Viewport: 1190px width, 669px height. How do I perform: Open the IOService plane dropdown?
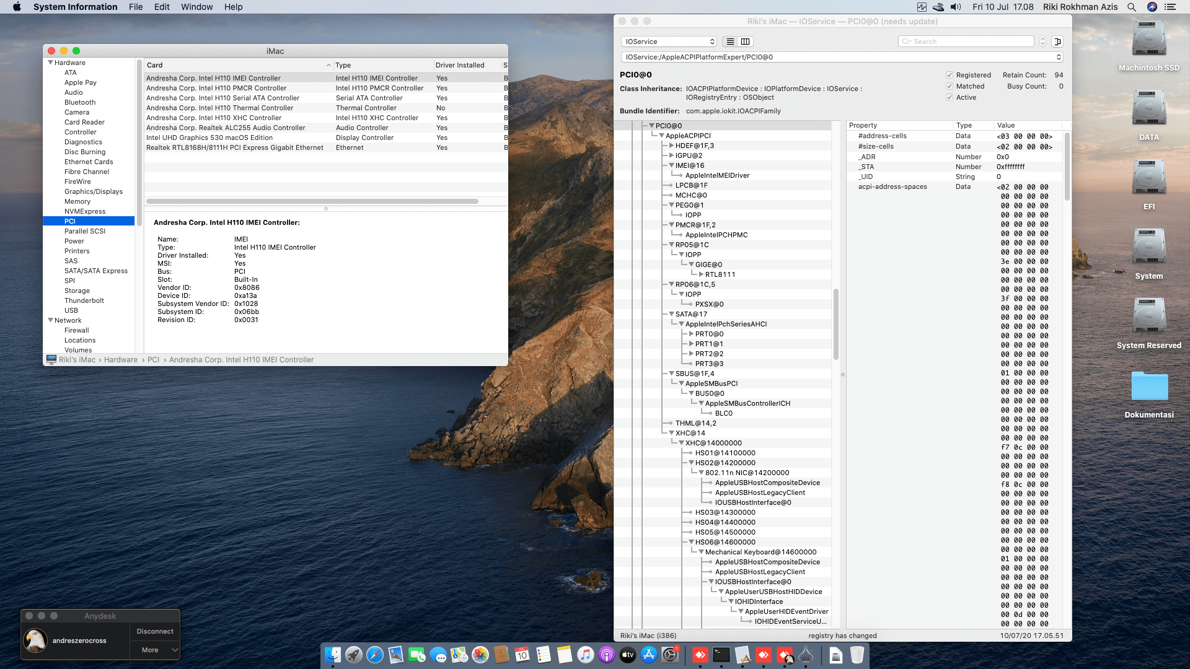click(669, 42)
